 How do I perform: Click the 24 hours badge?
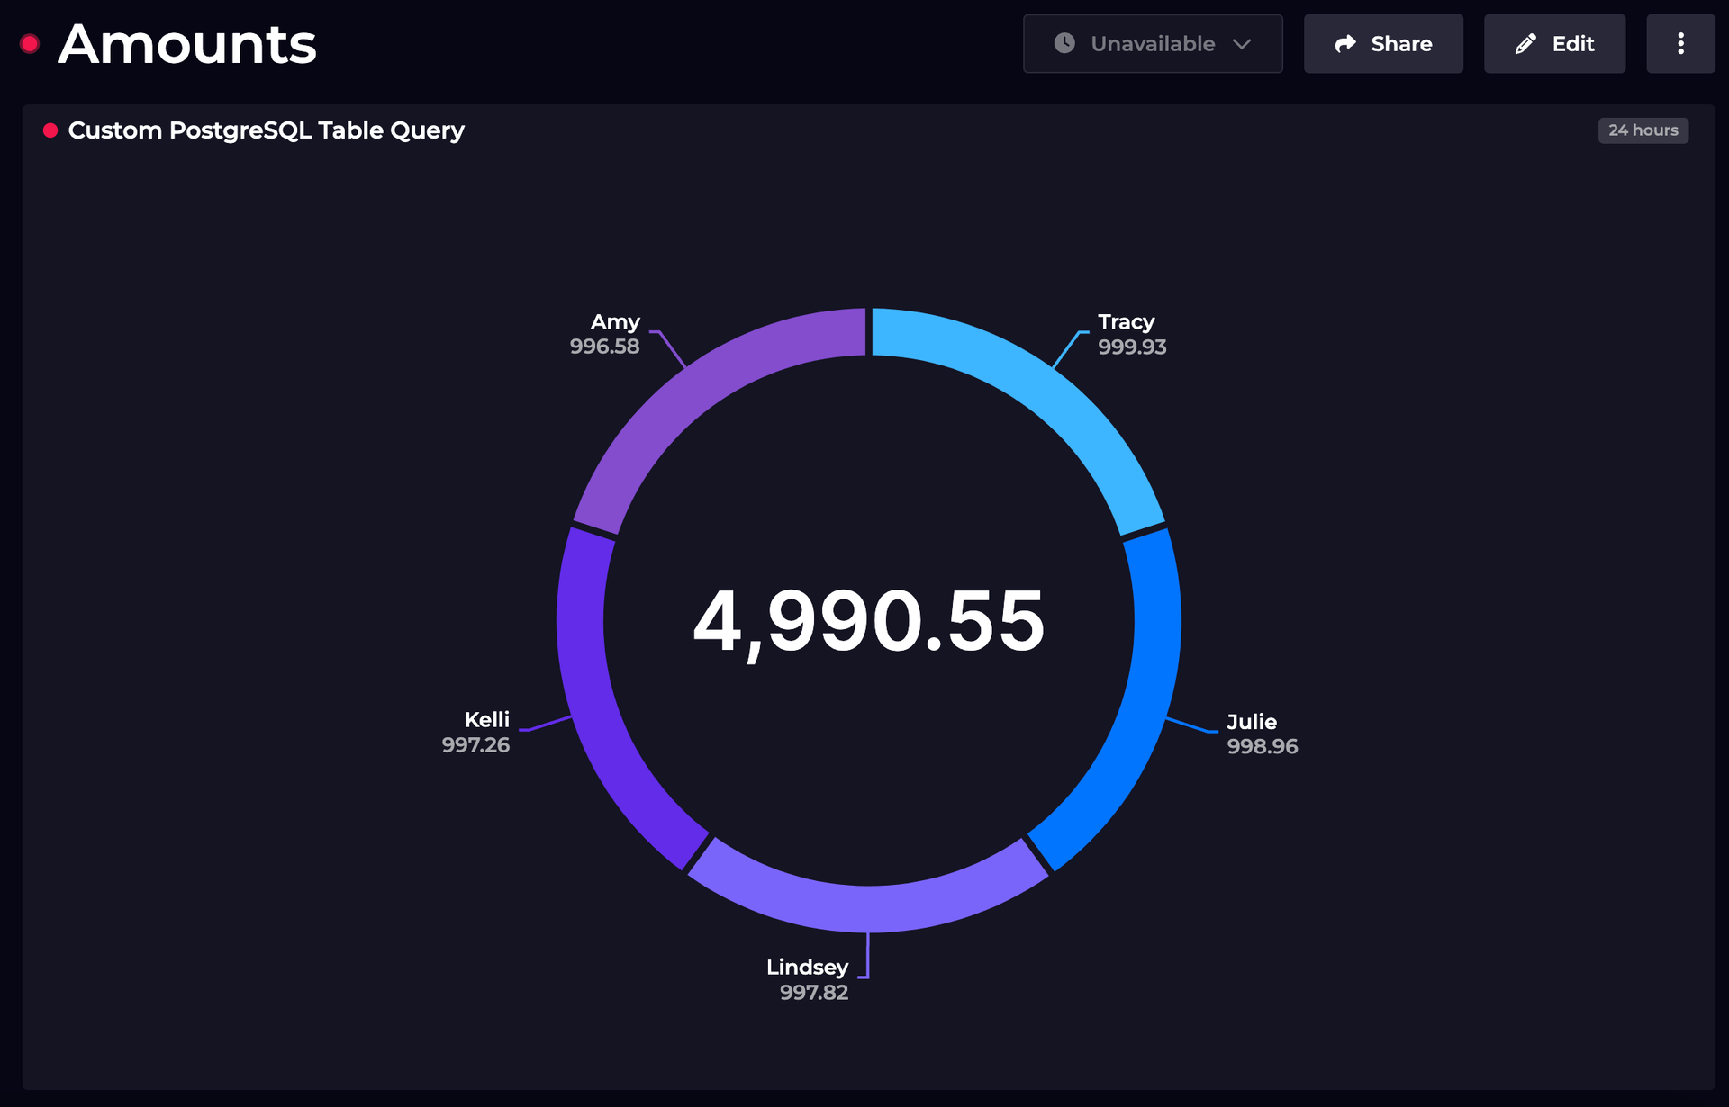point(1643,130)
